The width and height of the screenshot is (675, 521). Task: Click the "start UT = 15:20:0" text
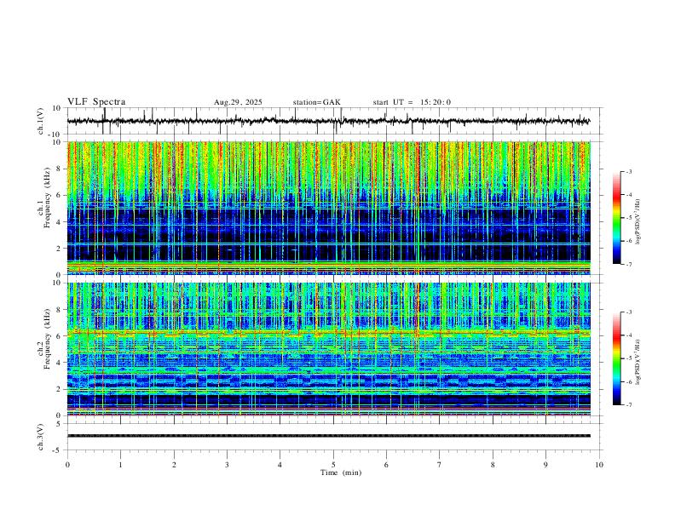tap(412, 102)
